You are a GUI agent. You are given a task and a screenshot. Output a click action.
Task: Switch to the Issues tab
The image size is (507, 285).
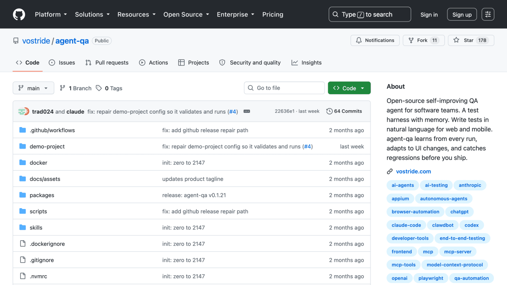click(x=62, y=62)
